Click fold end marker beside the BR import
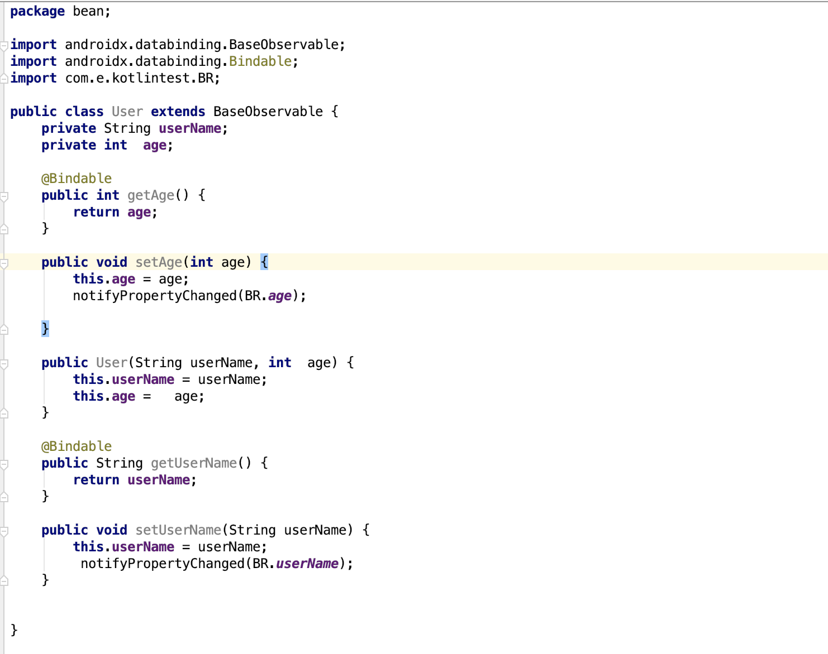The image size is (828, 654). [4, 79]
